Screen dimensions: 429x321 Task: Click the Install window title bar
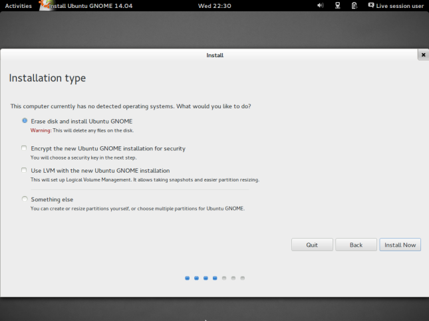(214, 55)
